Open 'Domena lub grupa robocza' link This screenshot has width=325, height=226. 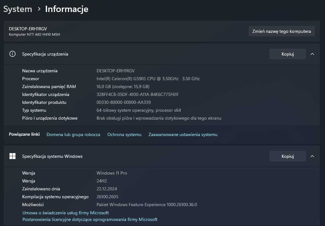point(73,134)
